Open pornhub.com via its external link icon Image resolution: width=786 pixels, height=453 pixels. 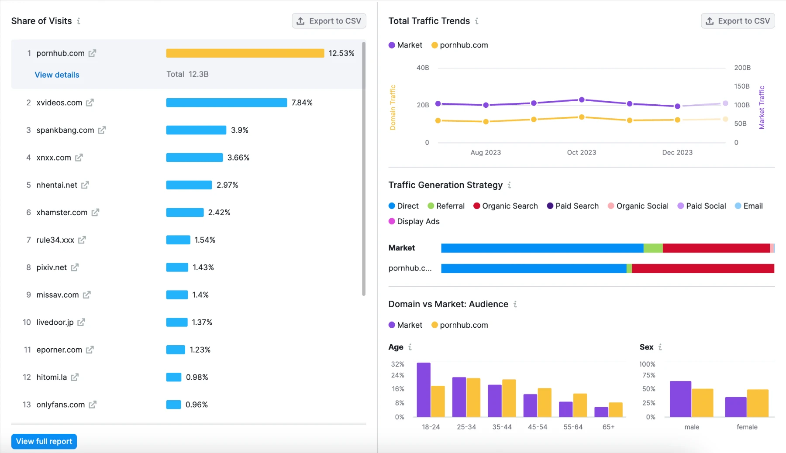pos(93,53)
